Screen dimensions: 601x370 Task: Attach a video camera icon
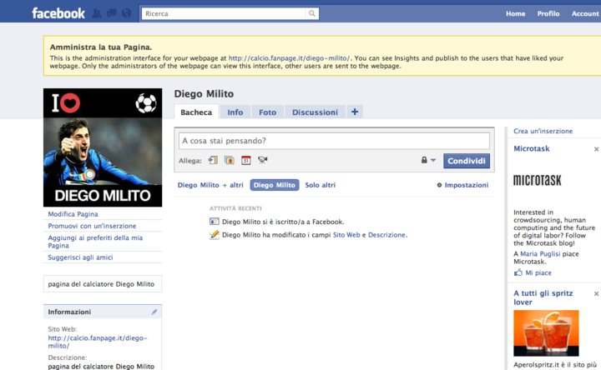click(263, 160)
